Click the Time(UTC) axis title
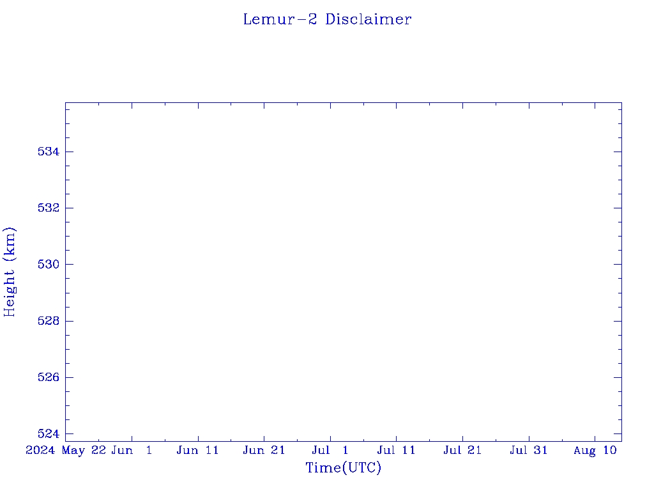The height and width of the screenshot is (491, 654). [x=344, y=467]
